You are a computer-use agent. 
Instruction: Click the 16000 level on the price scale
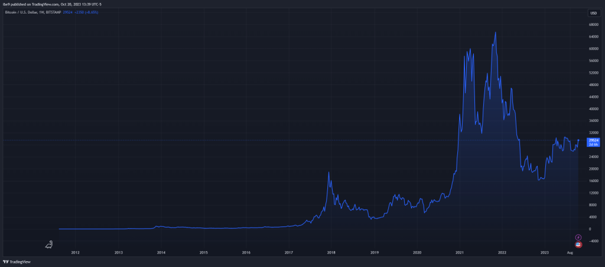593,181
